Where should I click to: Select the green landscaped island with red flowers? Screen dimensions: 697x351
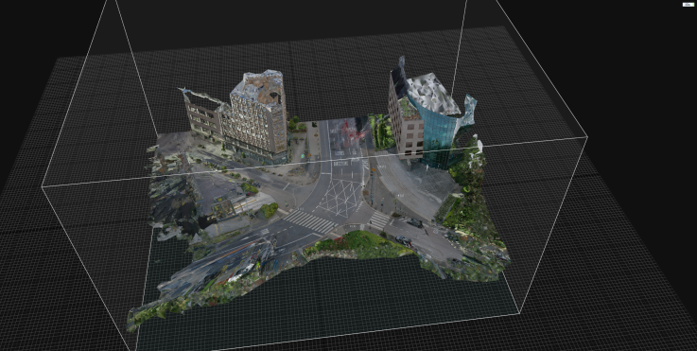tap(356, 244)
